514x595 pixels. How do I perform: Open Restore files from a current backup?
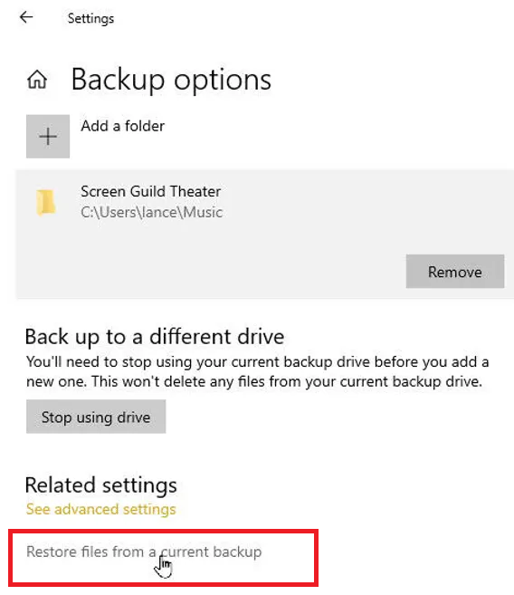[x=144, y=552]
